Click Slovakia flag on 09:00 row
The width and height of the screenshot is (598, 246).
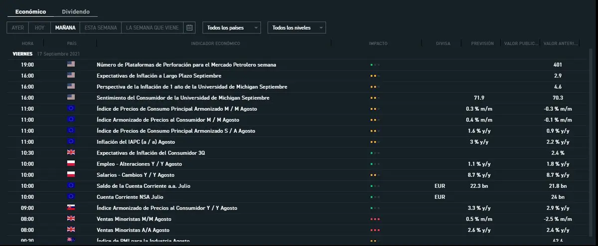point(71,208)
